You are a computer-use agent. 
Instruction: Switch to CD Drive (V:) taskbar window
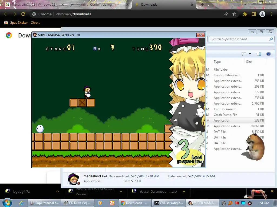78,203
